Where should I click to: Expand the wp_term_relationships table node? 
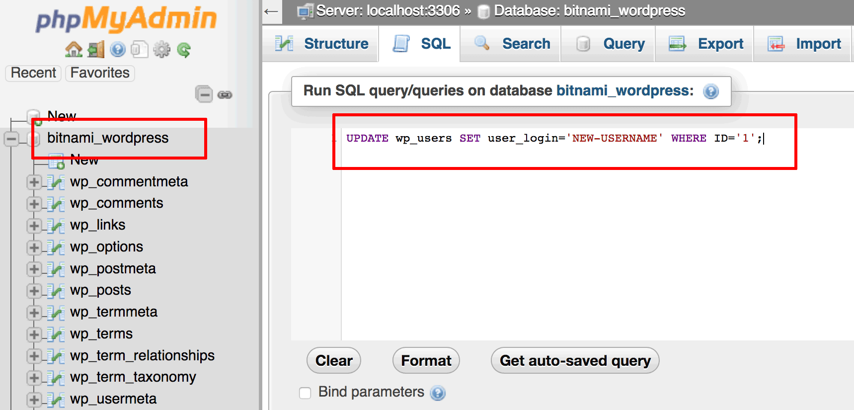(34, 356)
